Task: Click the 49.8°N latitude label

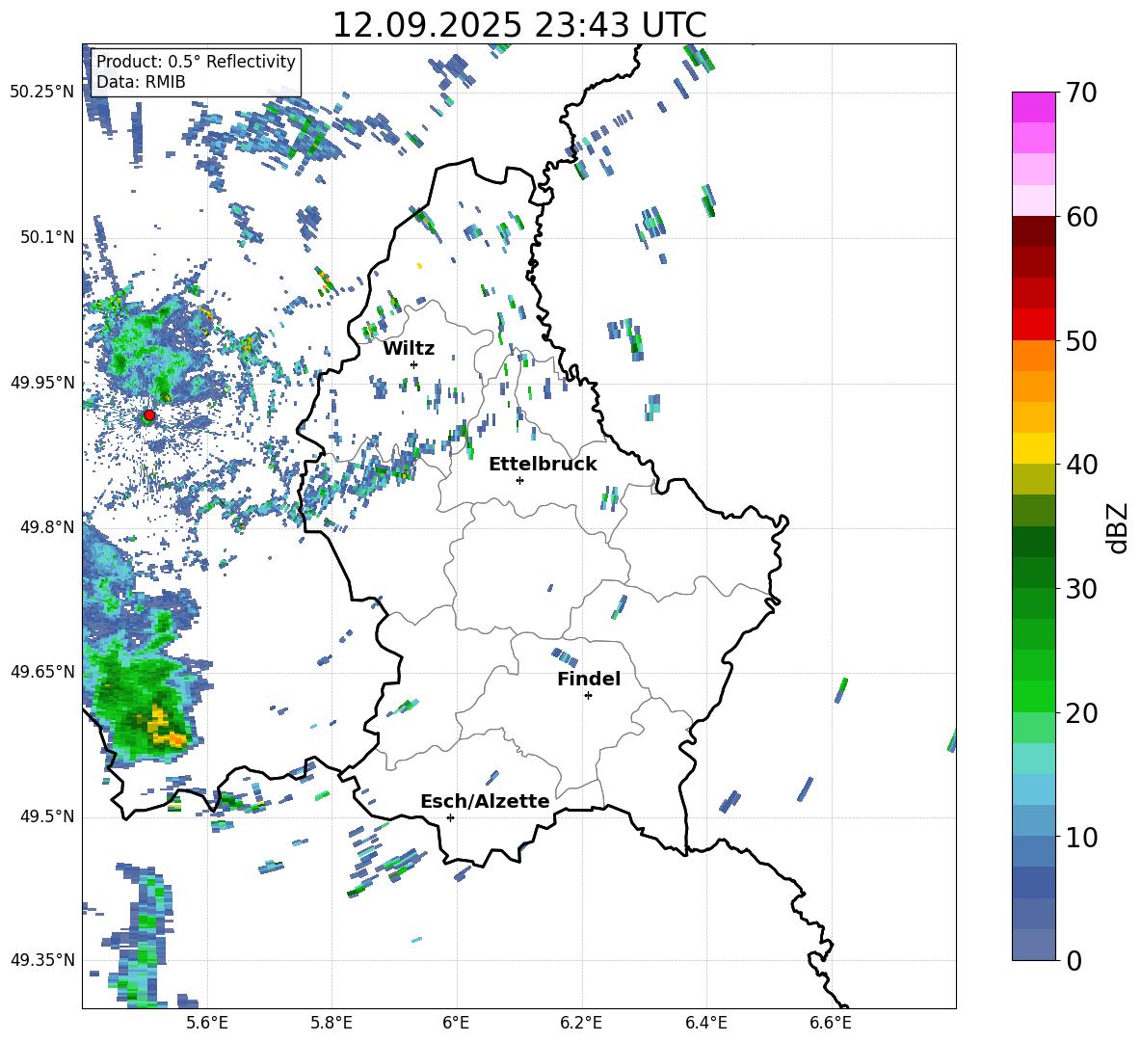Action: [x=47, y=527]
